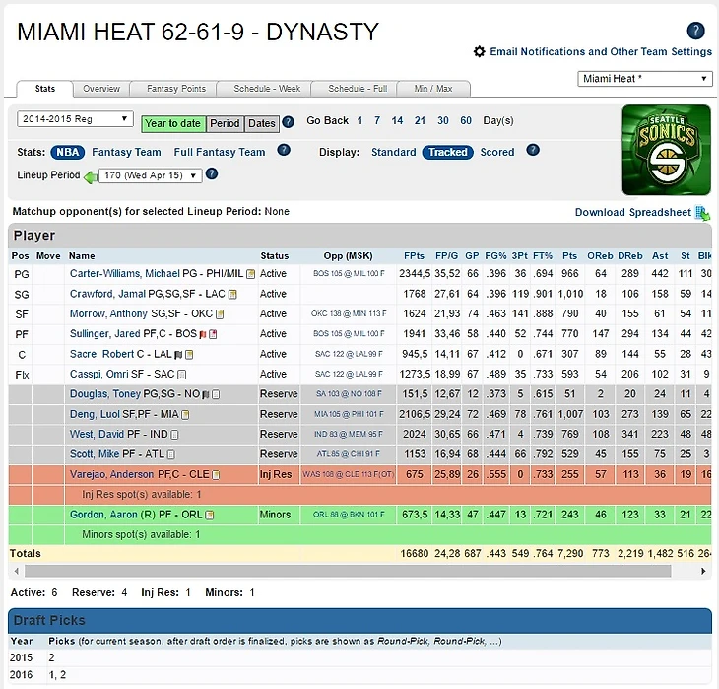Screen dimensions: 719x689
Task: Click the Download Spreadsheet icon
Action: 702,213
